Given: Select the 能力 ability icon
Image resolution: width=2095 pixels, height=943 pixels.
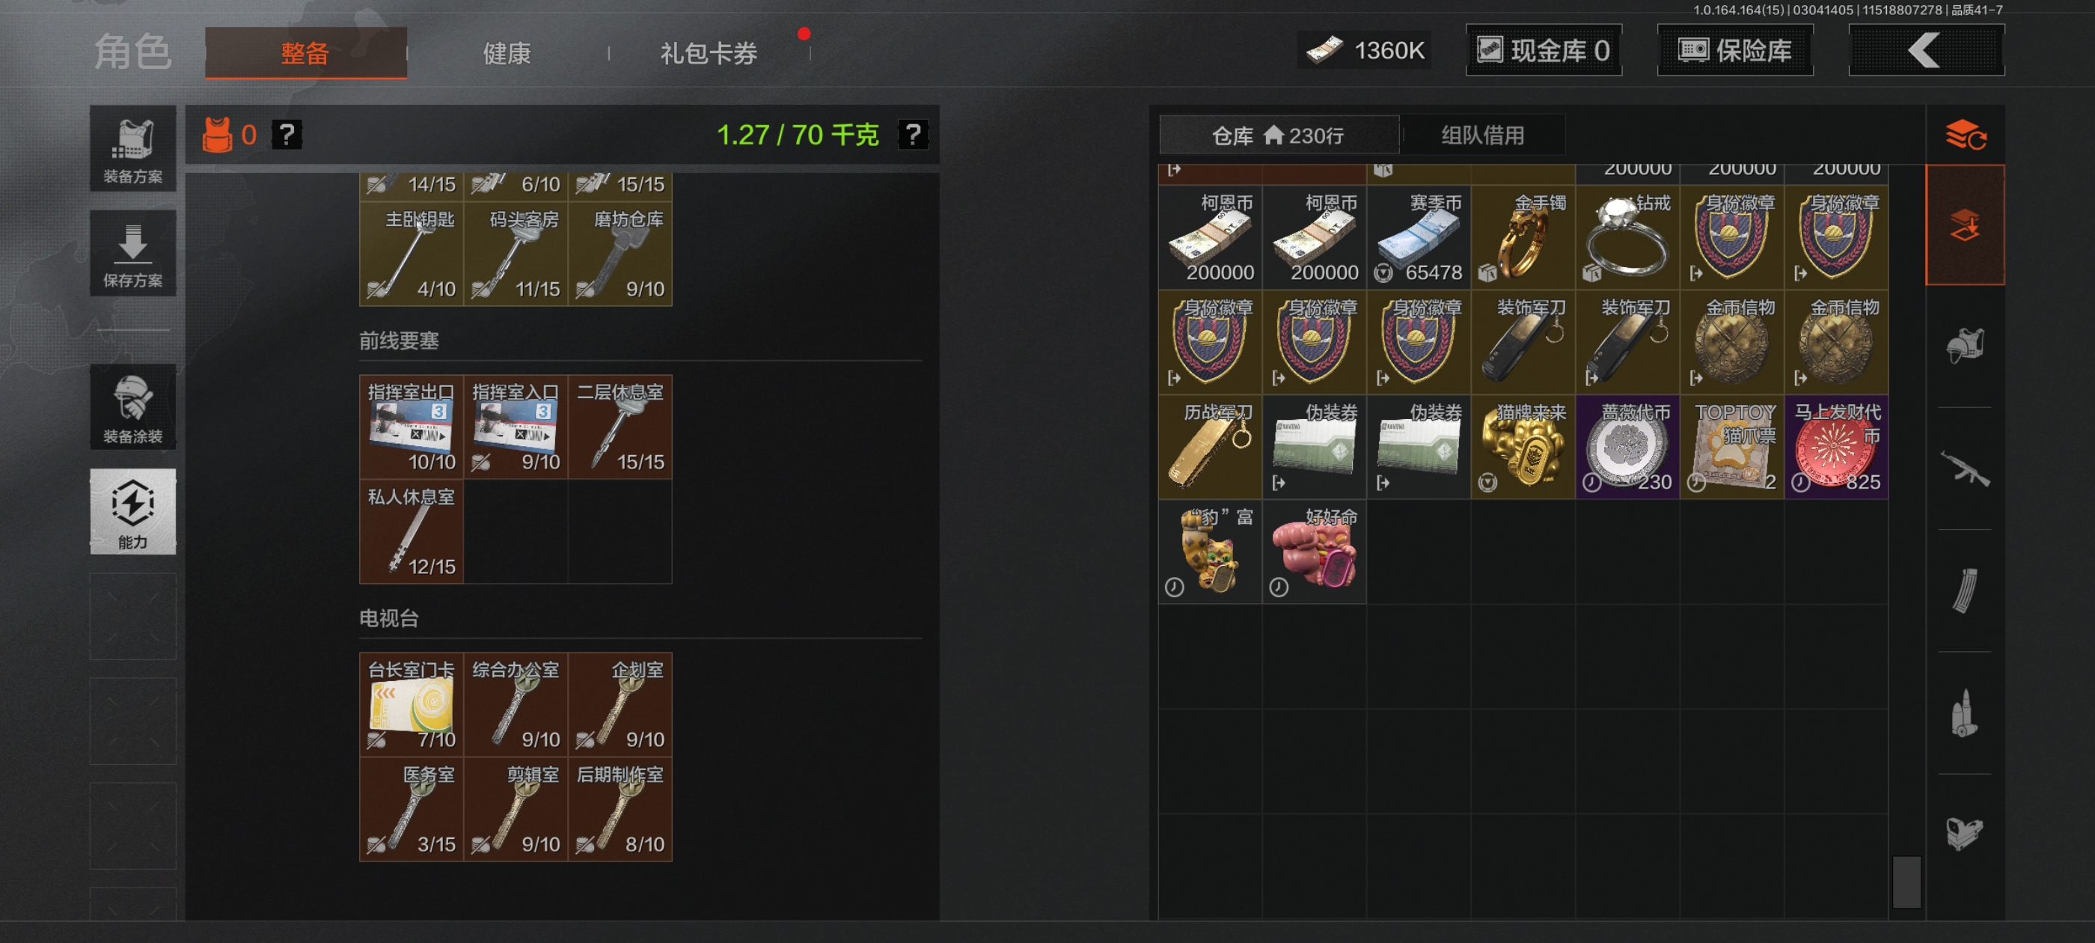Looking at the screenshot, I should [132, 511].
